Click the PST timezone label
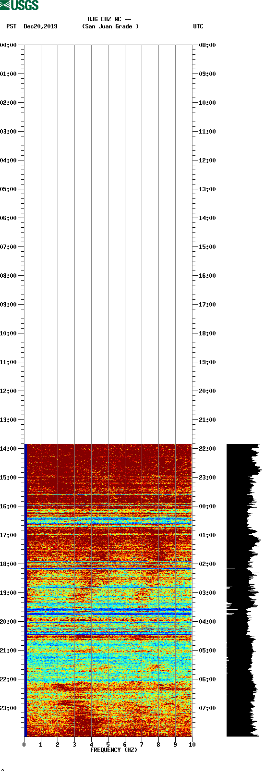Screen dimensions: 265x775 tap(12, 26)
